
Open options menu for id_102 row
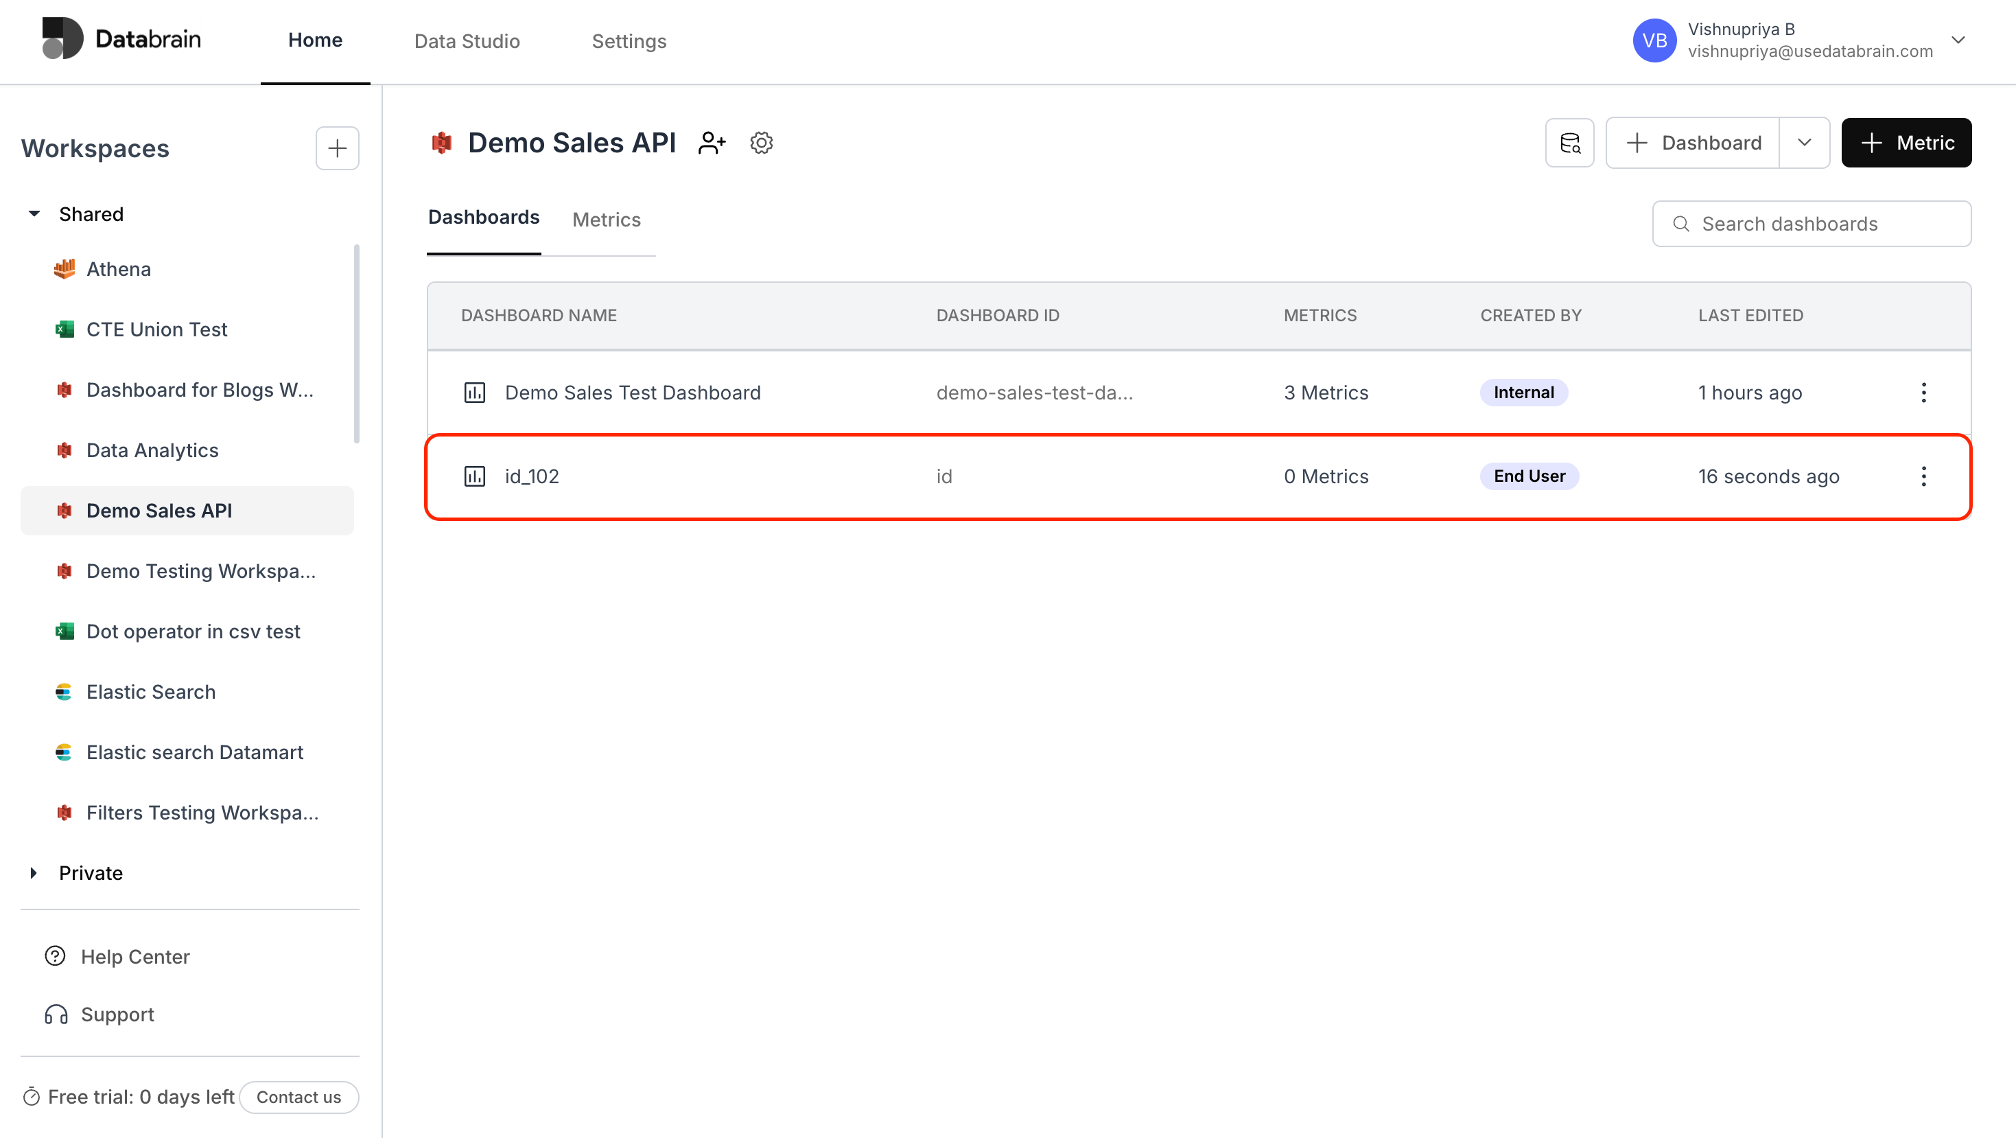(1923, 476)
